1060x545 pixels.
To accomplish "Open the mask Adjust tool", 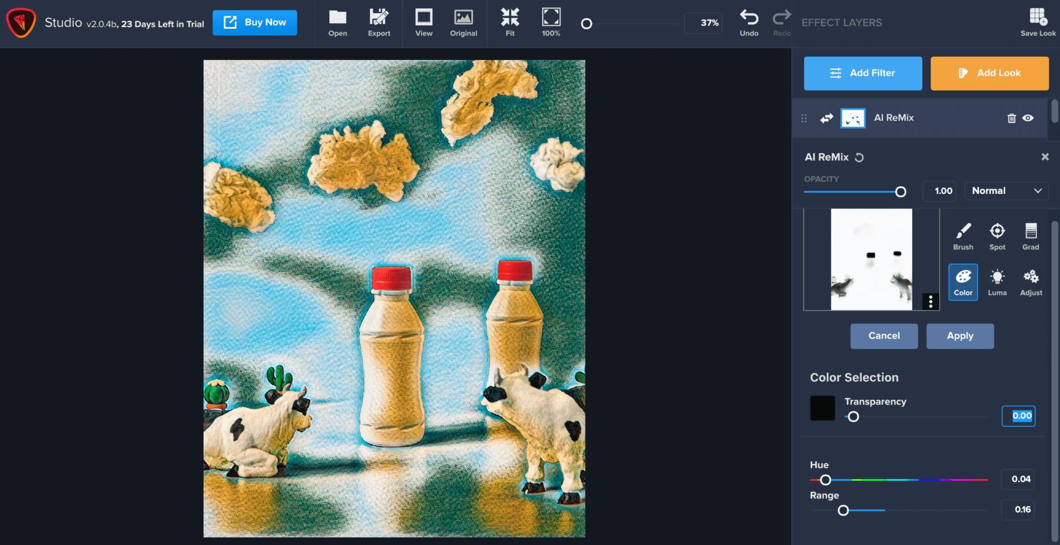I will pos(1031,282).
